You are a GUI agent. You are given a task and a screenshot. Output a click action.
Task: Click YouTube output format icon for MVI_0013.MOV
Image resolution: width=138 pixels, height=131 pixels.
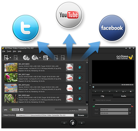(x=70, y=67)
